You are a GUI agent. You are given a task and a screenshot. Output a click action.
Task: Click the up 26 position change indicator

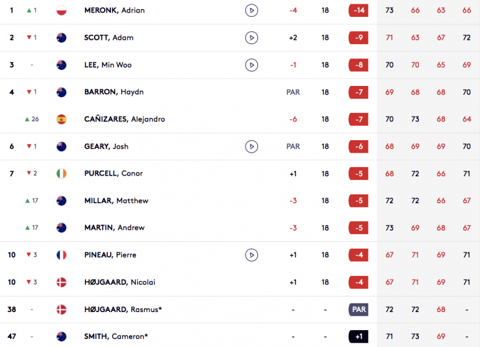32,119
